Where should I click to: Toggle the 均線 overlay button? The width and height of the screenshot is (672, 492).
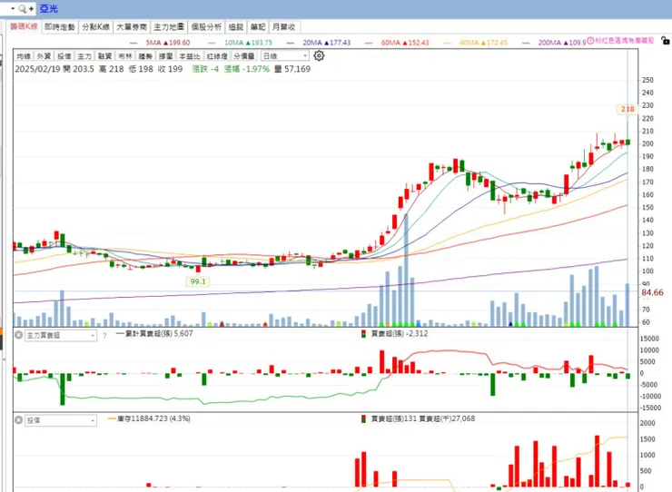click(24, 56)
